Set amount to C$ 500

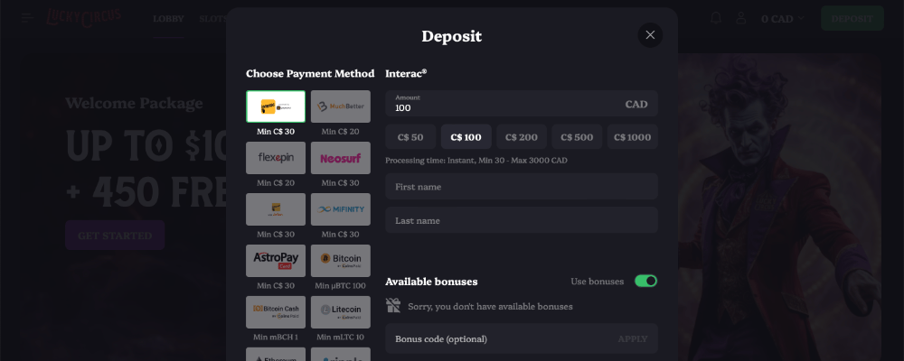[x=577, y=137]
